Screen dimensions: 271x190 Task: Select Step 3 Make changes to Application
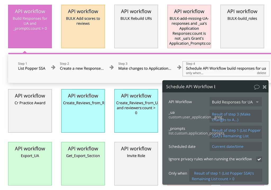[x=144, y=68]
